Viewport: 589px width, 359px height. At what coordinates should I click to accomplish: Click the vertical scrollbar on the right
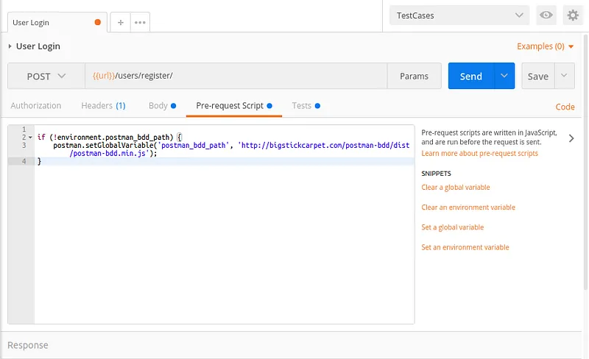pos(585,161)
